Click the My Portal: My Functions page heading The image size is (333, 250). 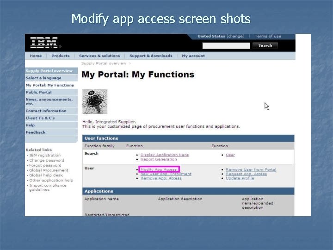click(138, 75)
